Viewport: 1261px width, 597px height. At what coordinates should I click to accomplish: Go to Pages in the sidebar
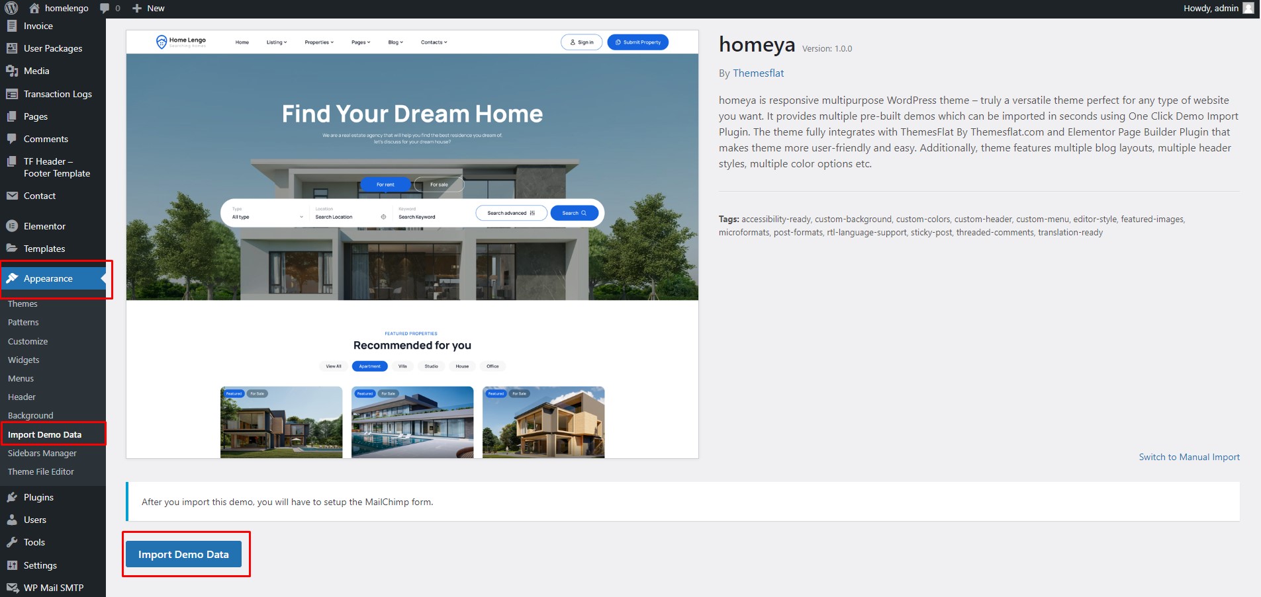(36, 116)
